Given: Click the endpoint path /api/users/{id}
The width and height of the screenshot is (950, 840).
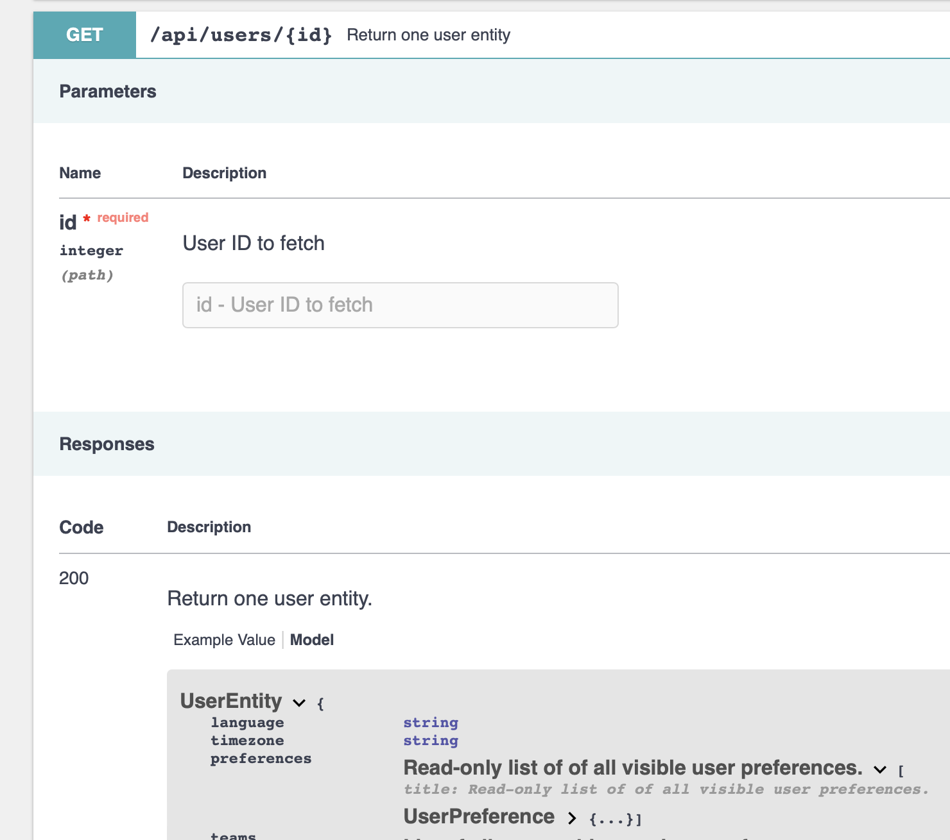Looking at the screenshot, I should pyautogui.click(x=241, y=35).
